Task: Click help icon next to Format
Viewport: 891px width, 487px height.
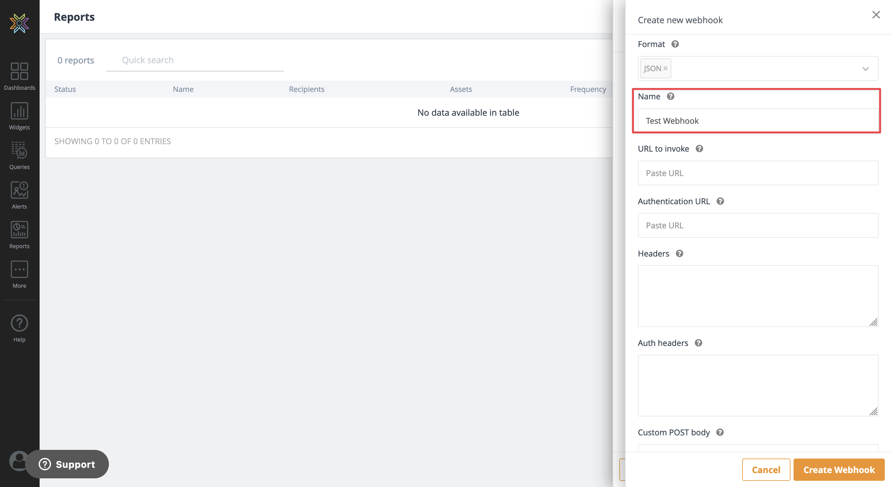Action: (675, 44)
